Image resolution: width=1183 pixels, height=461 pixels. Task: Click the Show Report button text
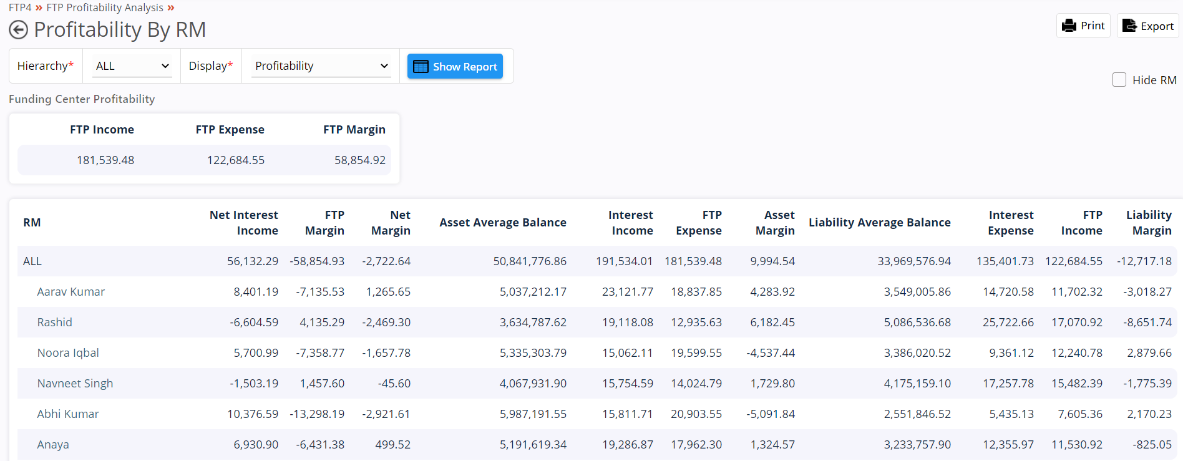[x=465, y=67]
